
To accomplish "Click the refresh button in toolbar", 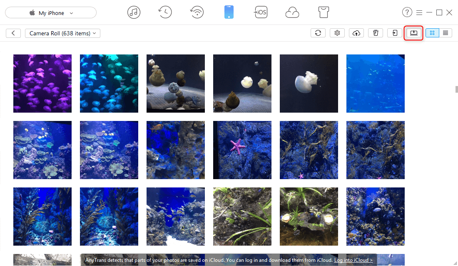I will 318,33.
